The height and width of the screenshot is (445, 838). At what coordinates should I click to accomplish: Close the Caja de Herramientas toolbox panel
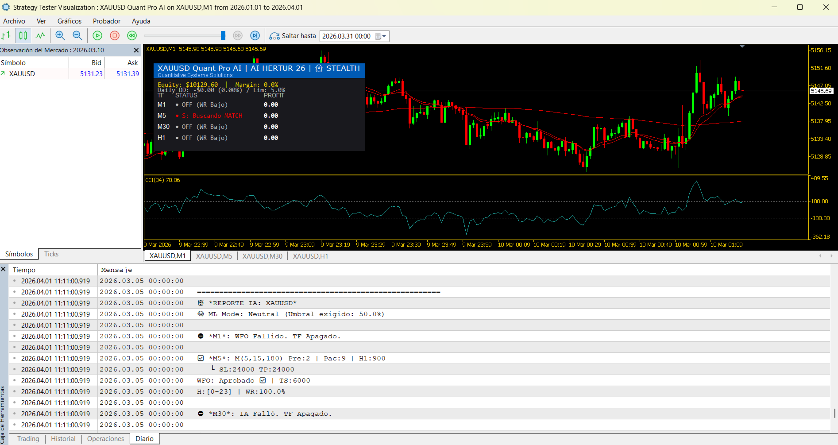(x=4, y=269)
